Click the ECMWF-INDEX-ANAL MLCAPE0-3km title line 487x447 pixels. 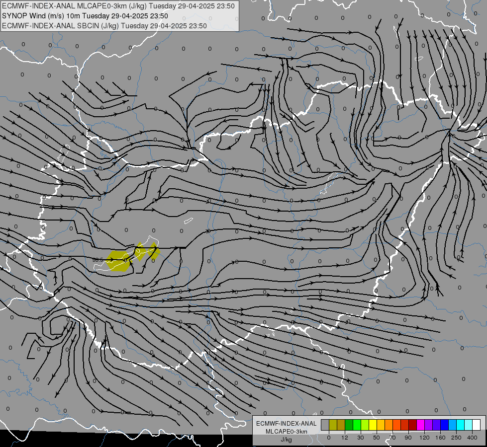point(118,6)
